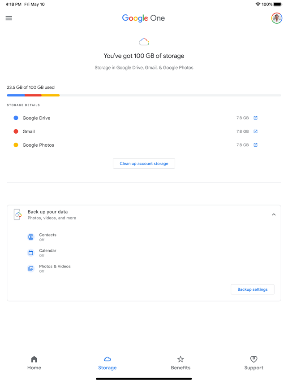This screenshot has height=385, width=288.
Task: Tap the yellow Google Photos color dot
Action: (x=16, y=145)
